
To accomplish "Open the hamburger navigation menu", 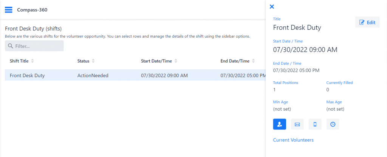I will click(8, 10).
